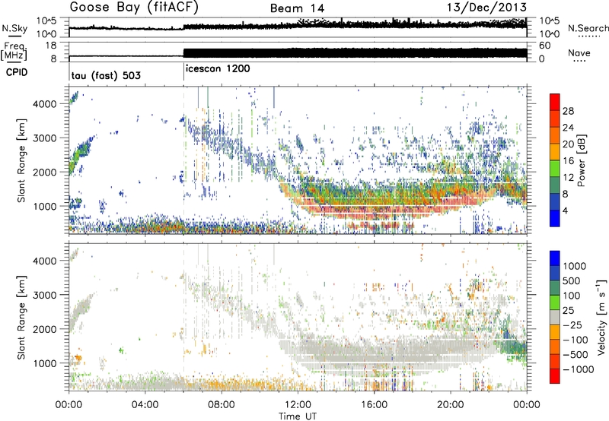Screen dimensions: 609x421
Task: Click the Freq. [MHz] axis label
Action: (14, 51)
